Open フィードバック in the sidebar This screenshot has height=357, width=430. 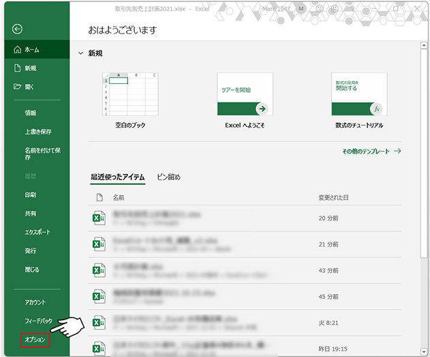tap(38, 321)
